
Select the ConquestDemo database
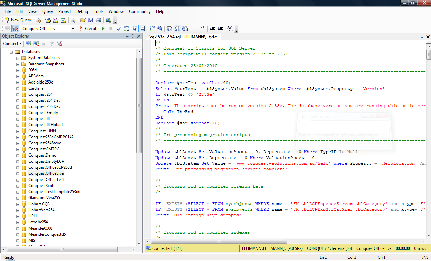[x=42, y=155]
